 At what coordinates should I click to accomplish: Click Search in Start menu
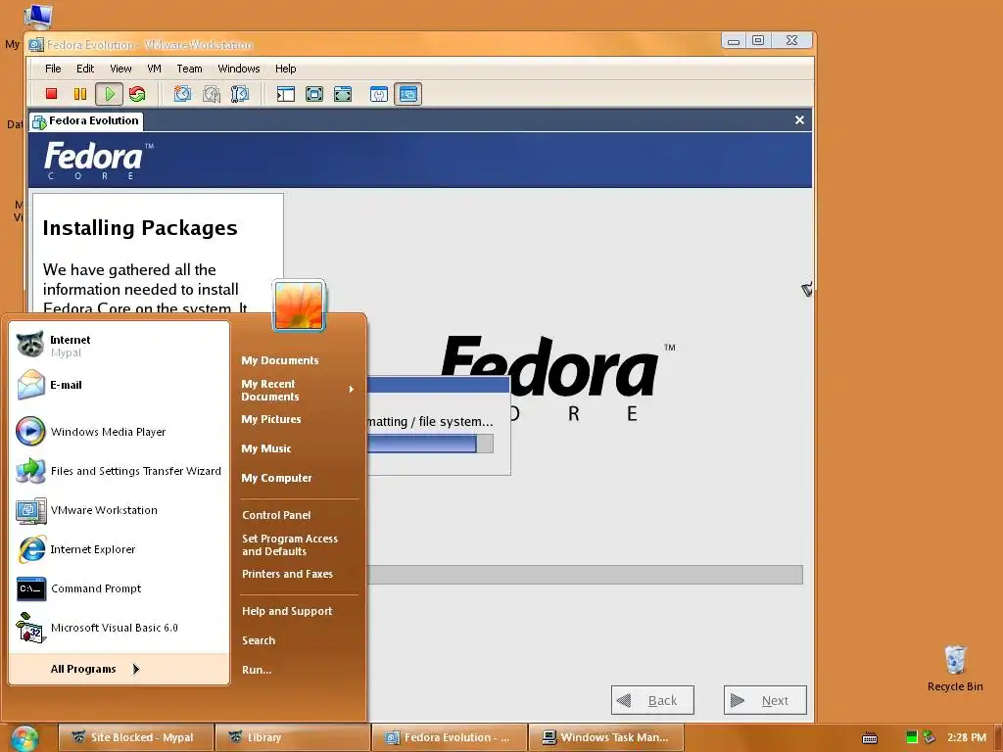[x=259, y=640]
